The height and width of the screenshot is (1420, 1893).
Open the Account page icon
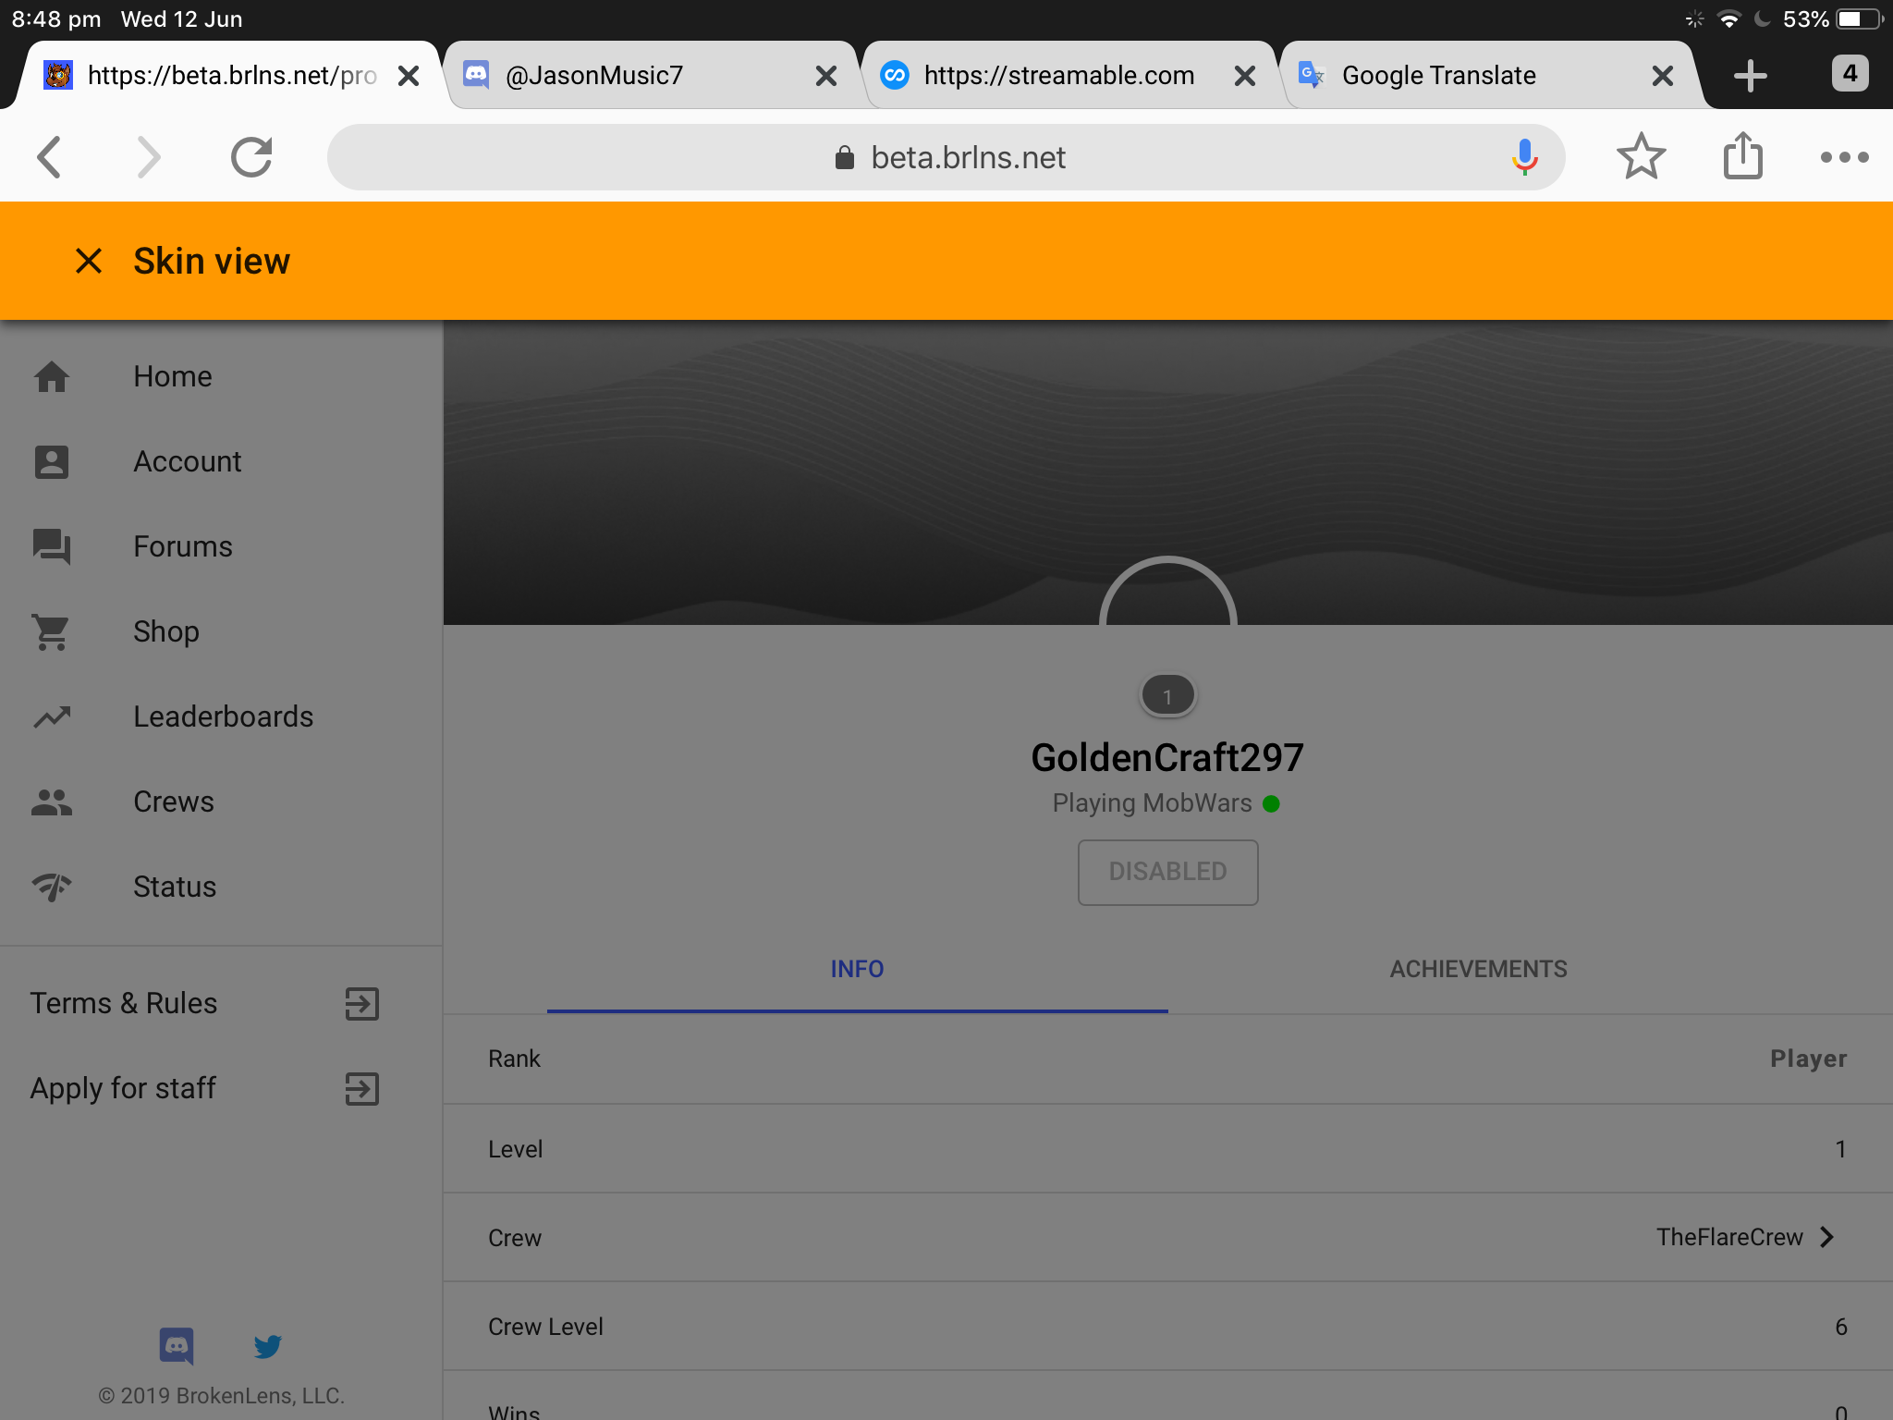coord(52,461)
